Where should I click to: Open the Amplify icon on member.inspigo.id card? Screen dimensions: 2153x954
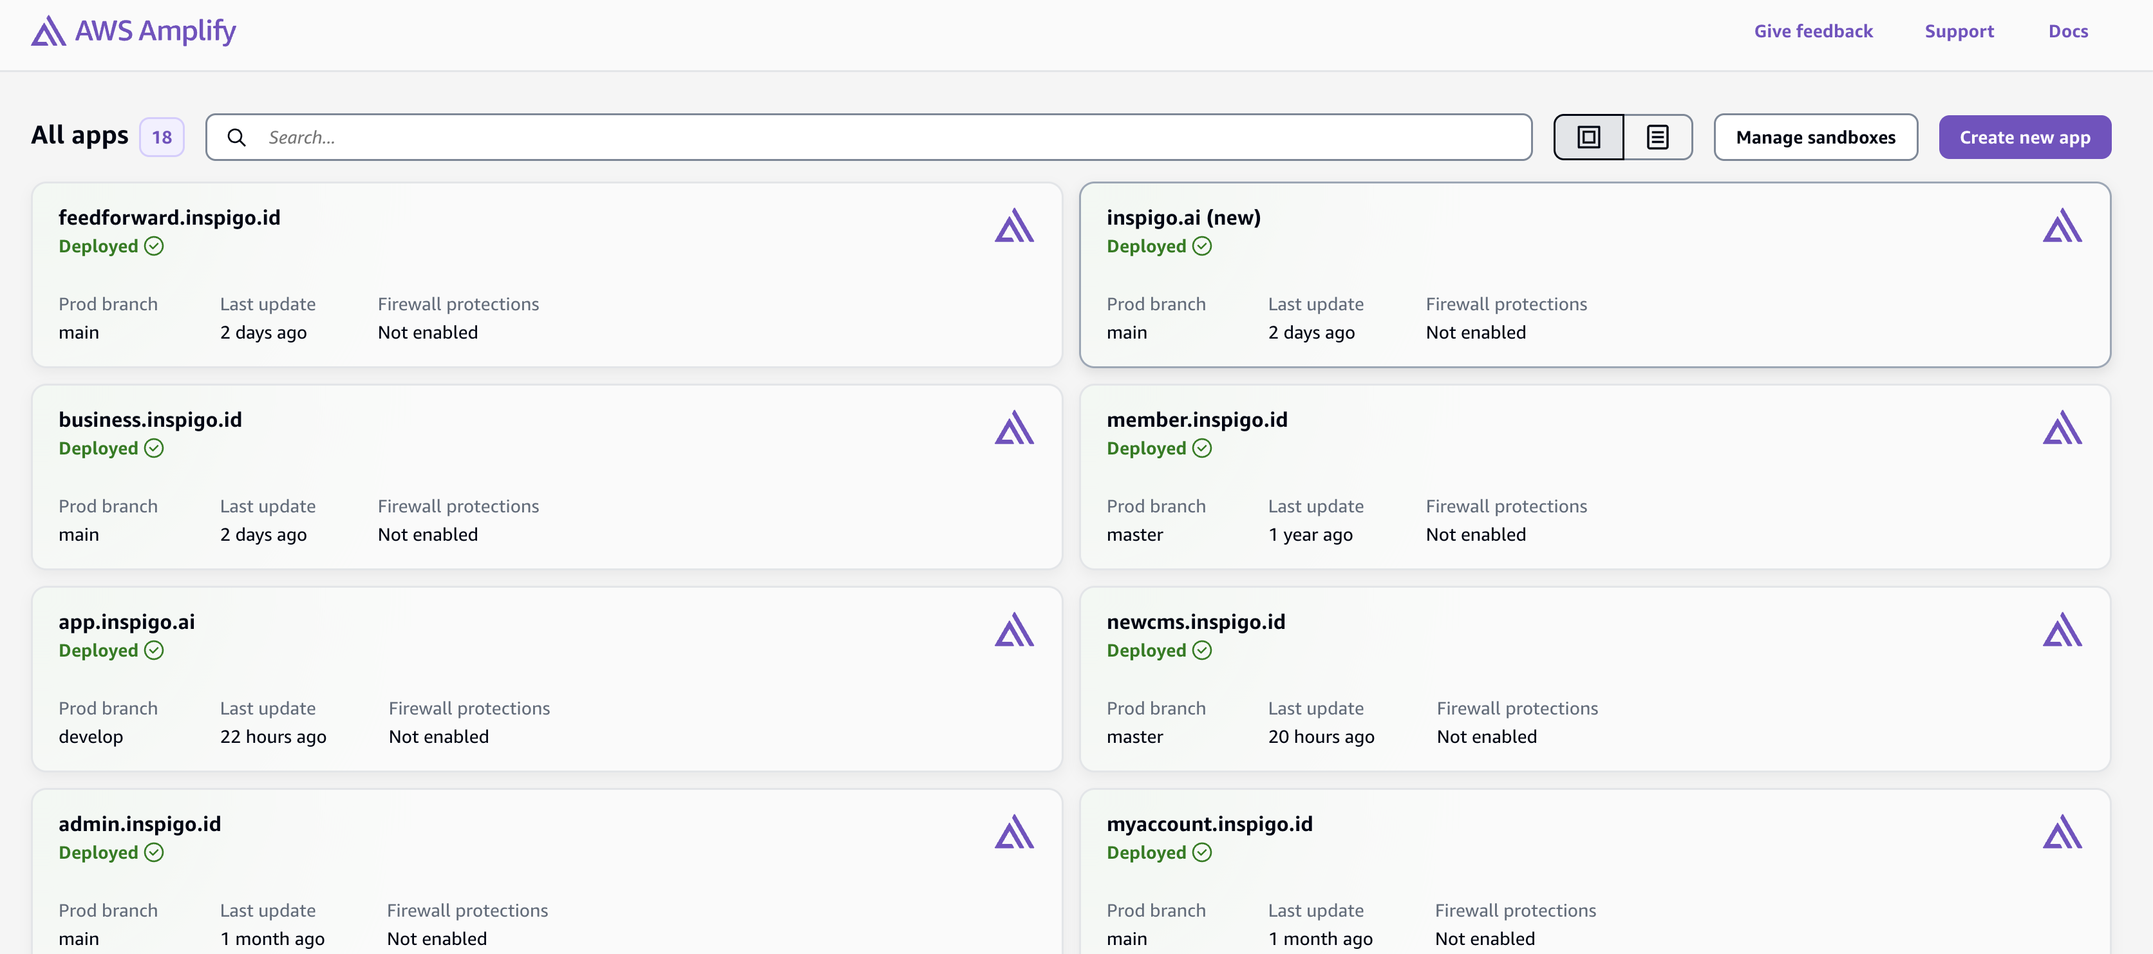(x=2062, y=427)
